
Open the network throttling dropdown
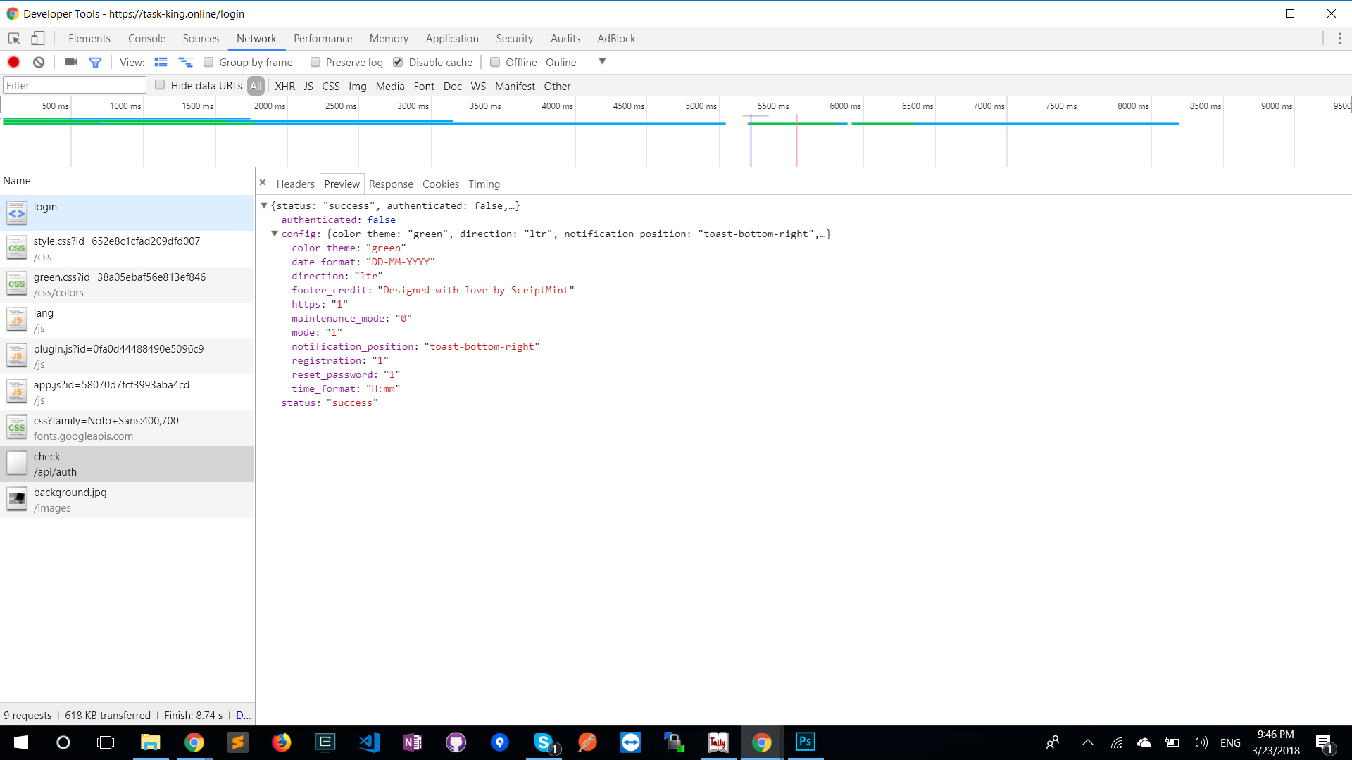[x=602, y=62]
